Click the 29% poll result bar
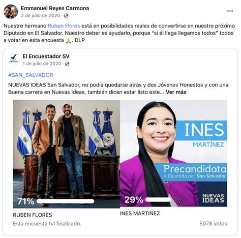 (x=158, y=200)
